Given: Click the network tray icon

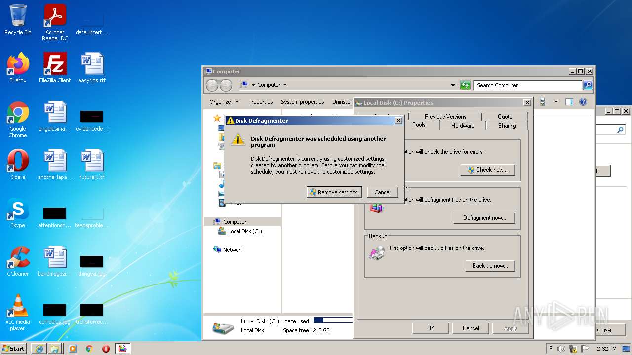Looking at the screenshot, I should tap(573, 349).
